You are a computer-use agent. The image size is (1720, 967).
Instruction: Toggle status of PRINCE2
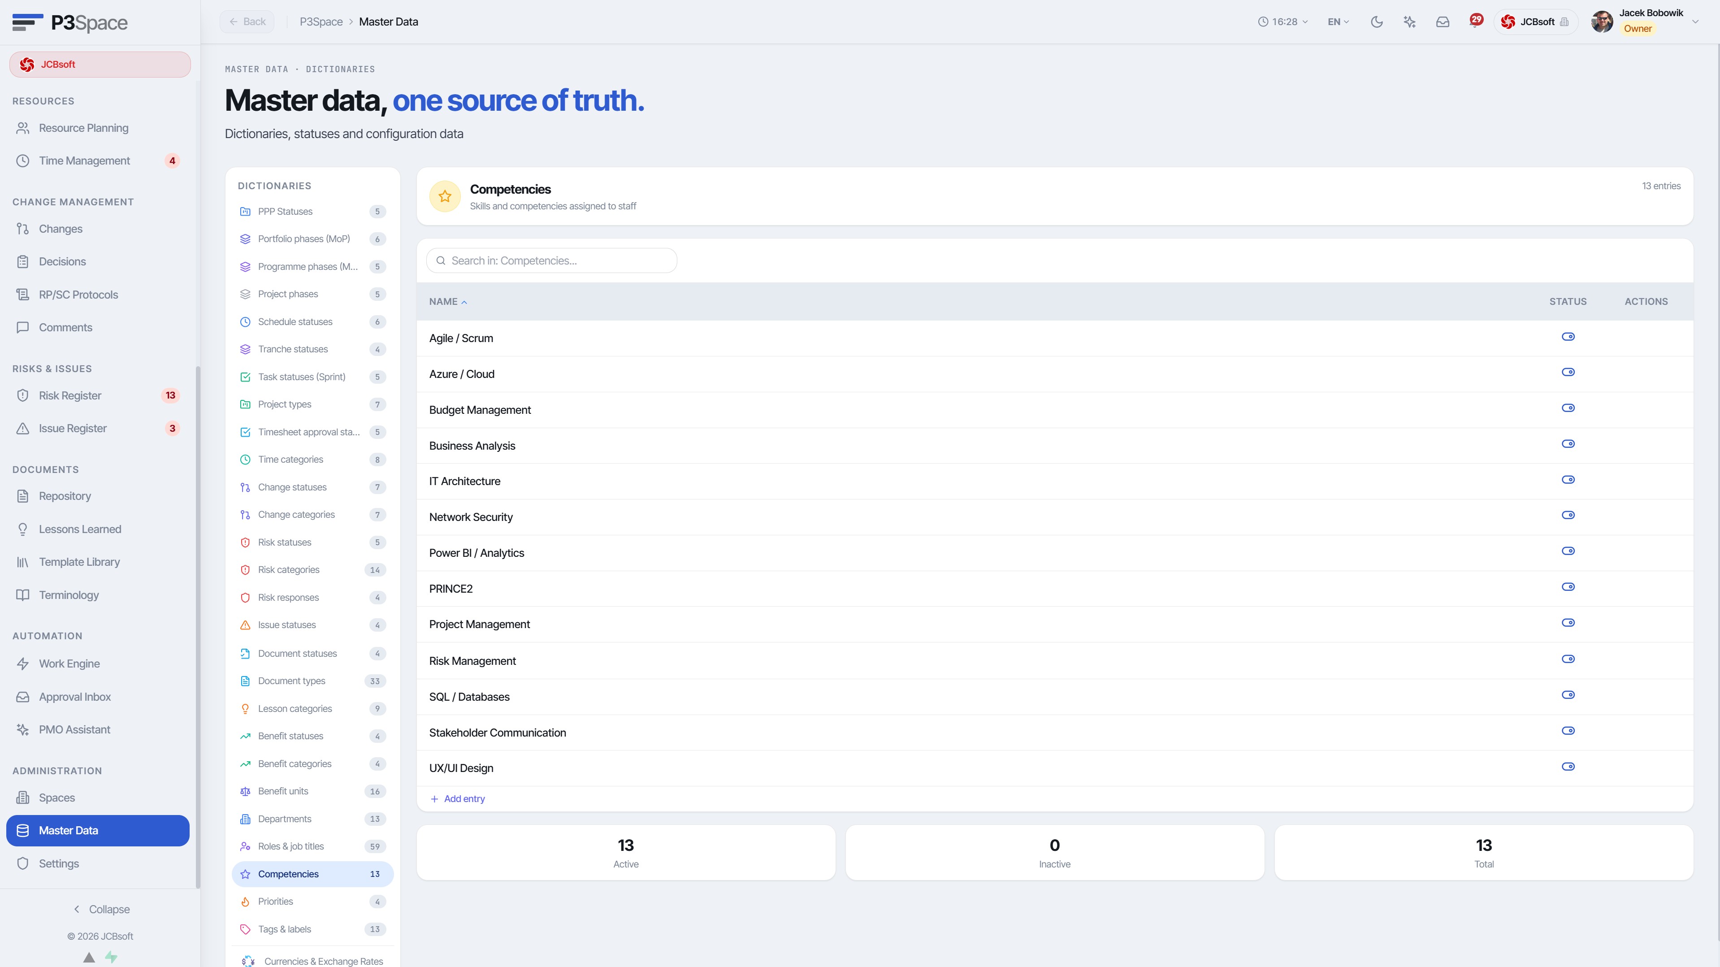tap(1568, 587)
